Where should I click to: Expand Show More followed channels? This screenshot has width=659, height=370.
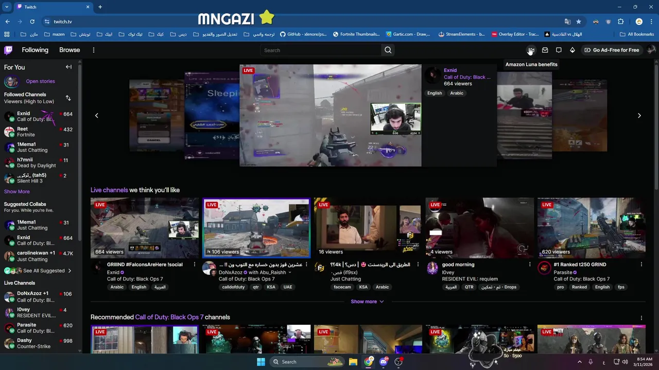[x=17, y=191]
